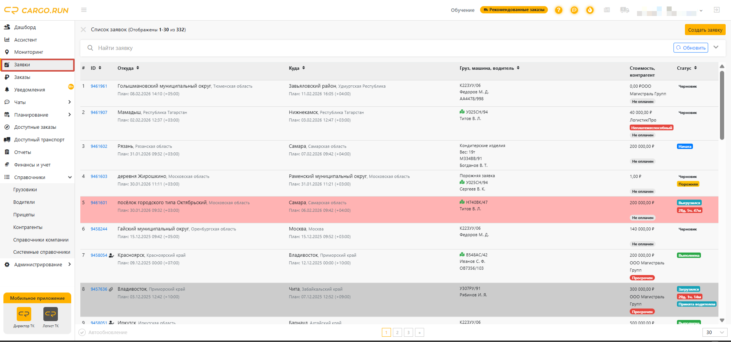
Task: Sort the table by Статус column
Action: pyautogui.click(x=687, y=68)
